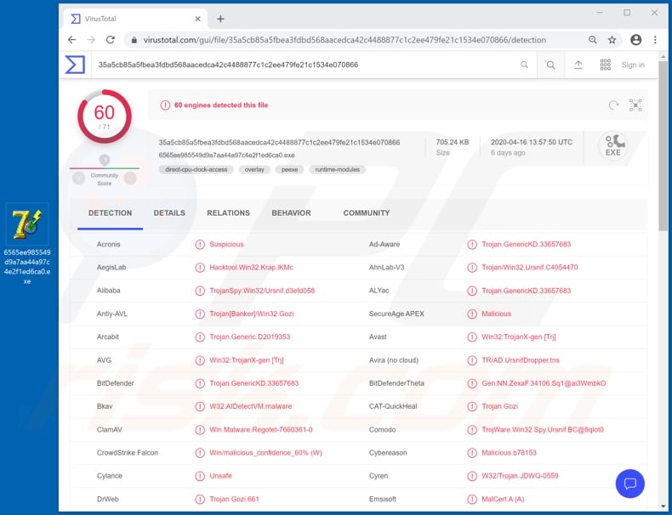The width and height of the screenshot is (672, 515).
Task: Bookmark this page with star icon
Action: coord(612,40)
